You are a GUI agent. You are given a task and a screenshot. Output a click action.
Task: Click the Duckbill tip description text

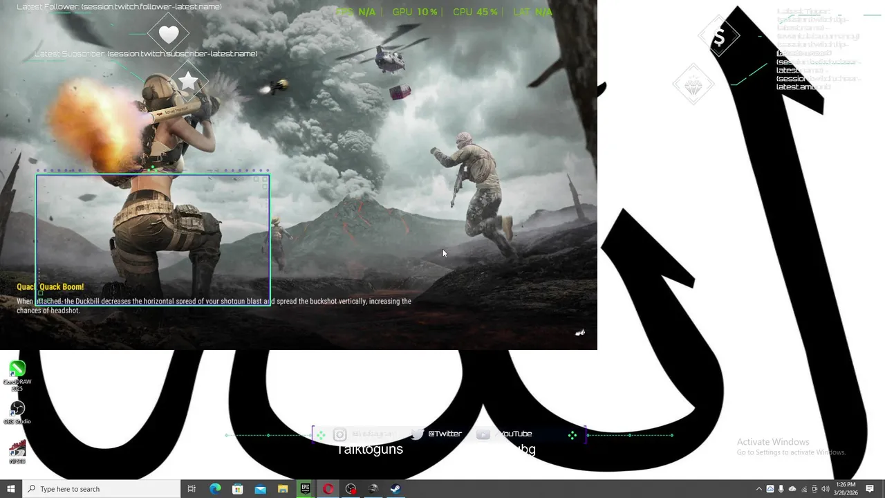(214, 306)
